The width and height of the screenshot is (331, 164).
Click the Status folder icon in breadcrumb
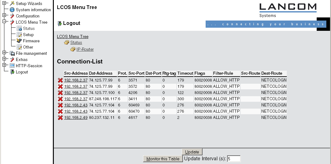tap(67, 43)
